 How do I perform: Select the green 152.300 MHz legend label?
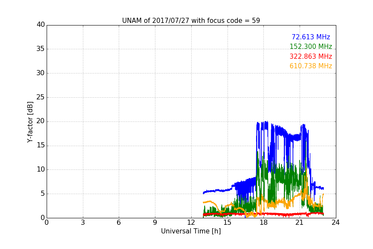tap(311, 46)
